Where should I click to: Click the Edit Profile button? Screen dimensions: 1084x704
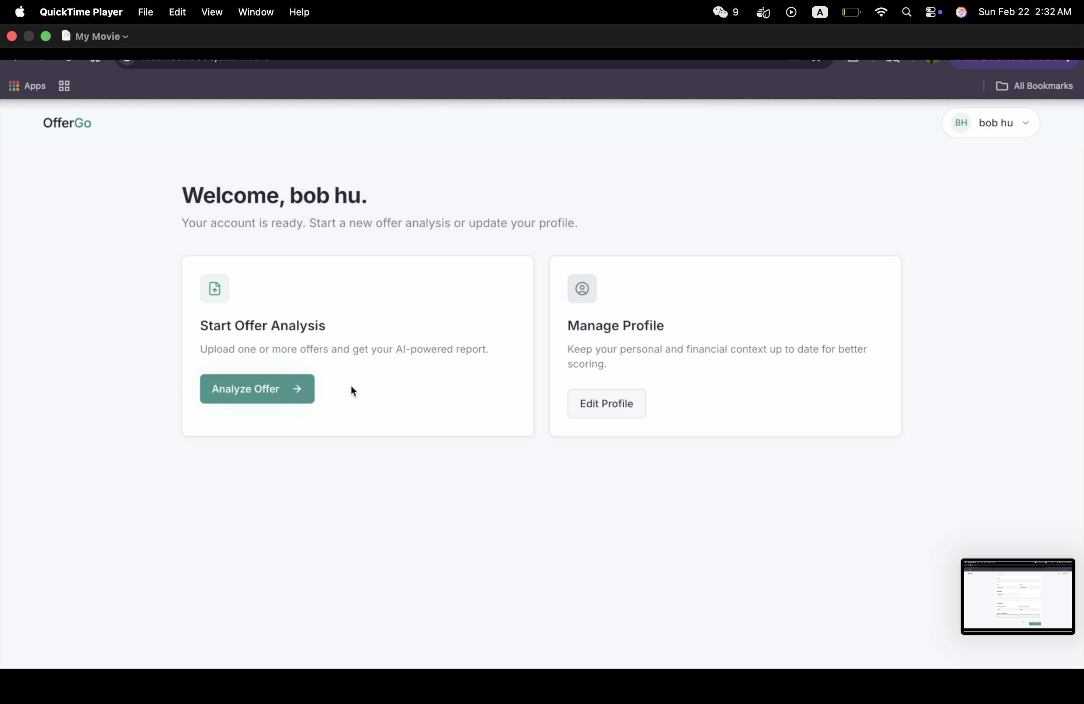pos(606,404)
